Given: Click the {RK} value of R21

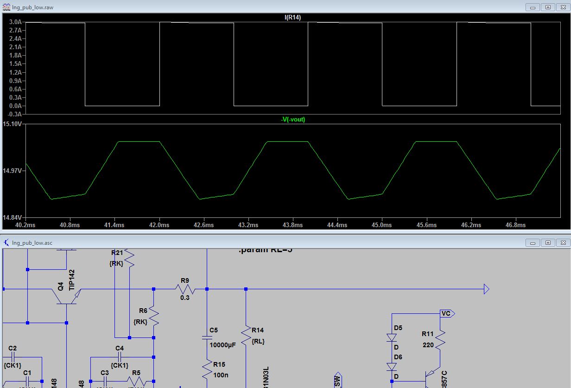Looking at the screenshot, I should pos(116,263).
